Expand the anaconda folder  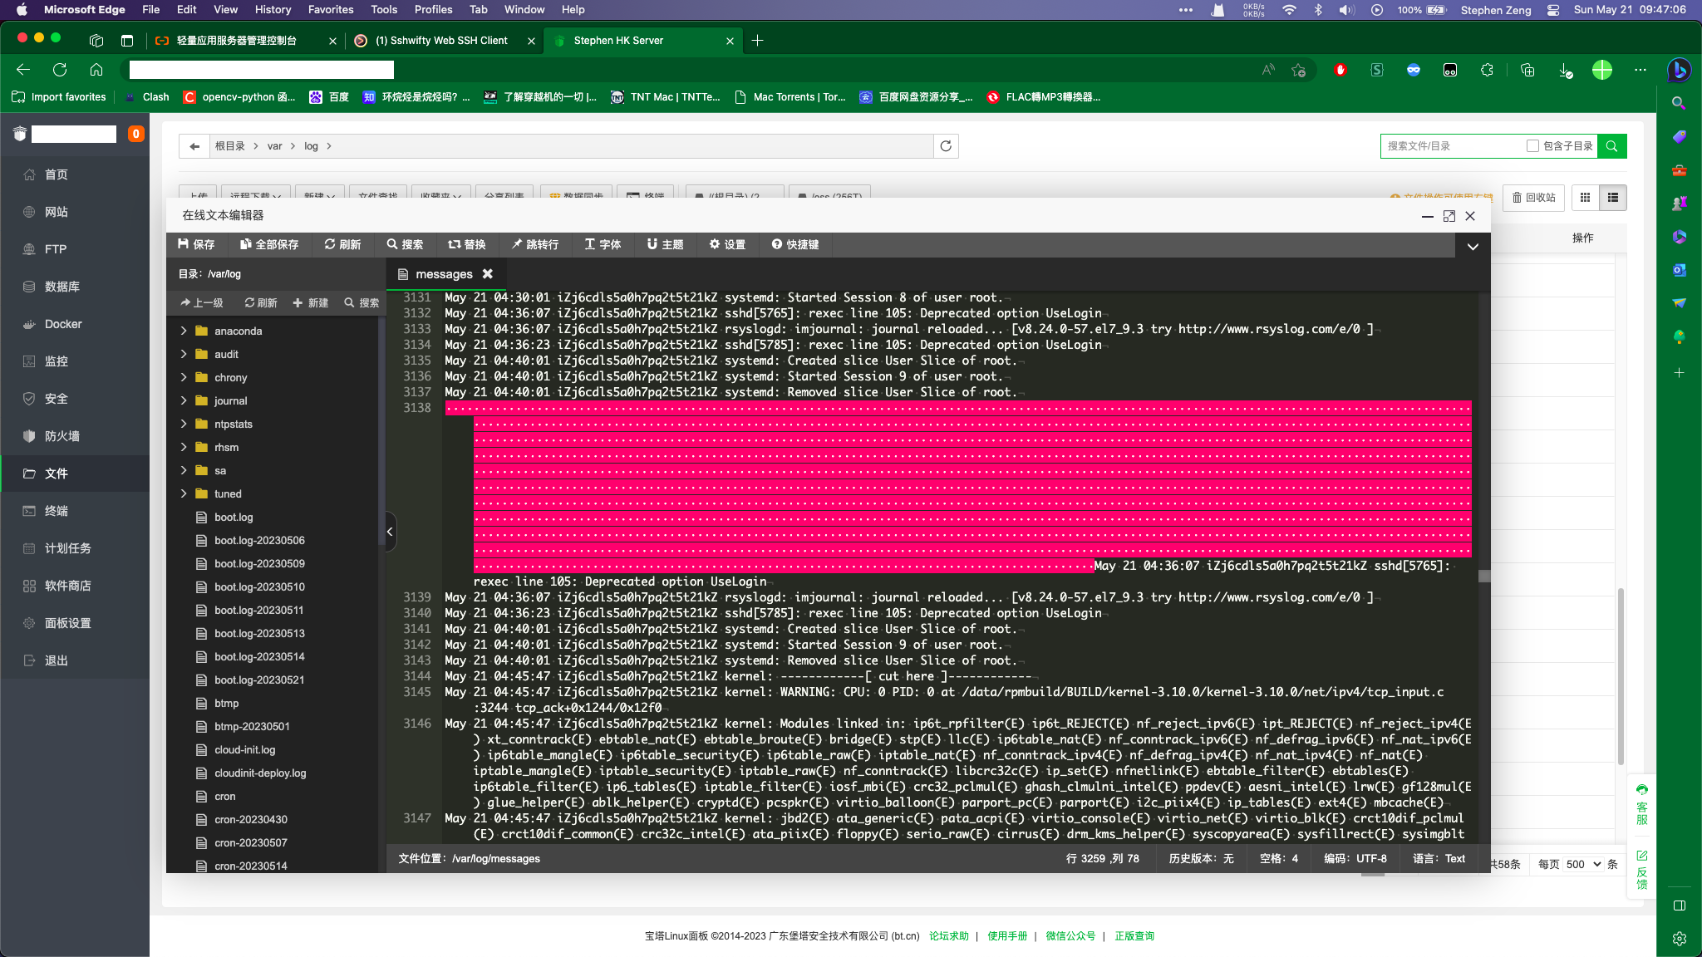184,331
